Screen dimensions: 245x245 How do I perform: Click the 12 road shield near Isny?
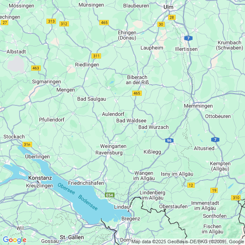tap(191, 185)
